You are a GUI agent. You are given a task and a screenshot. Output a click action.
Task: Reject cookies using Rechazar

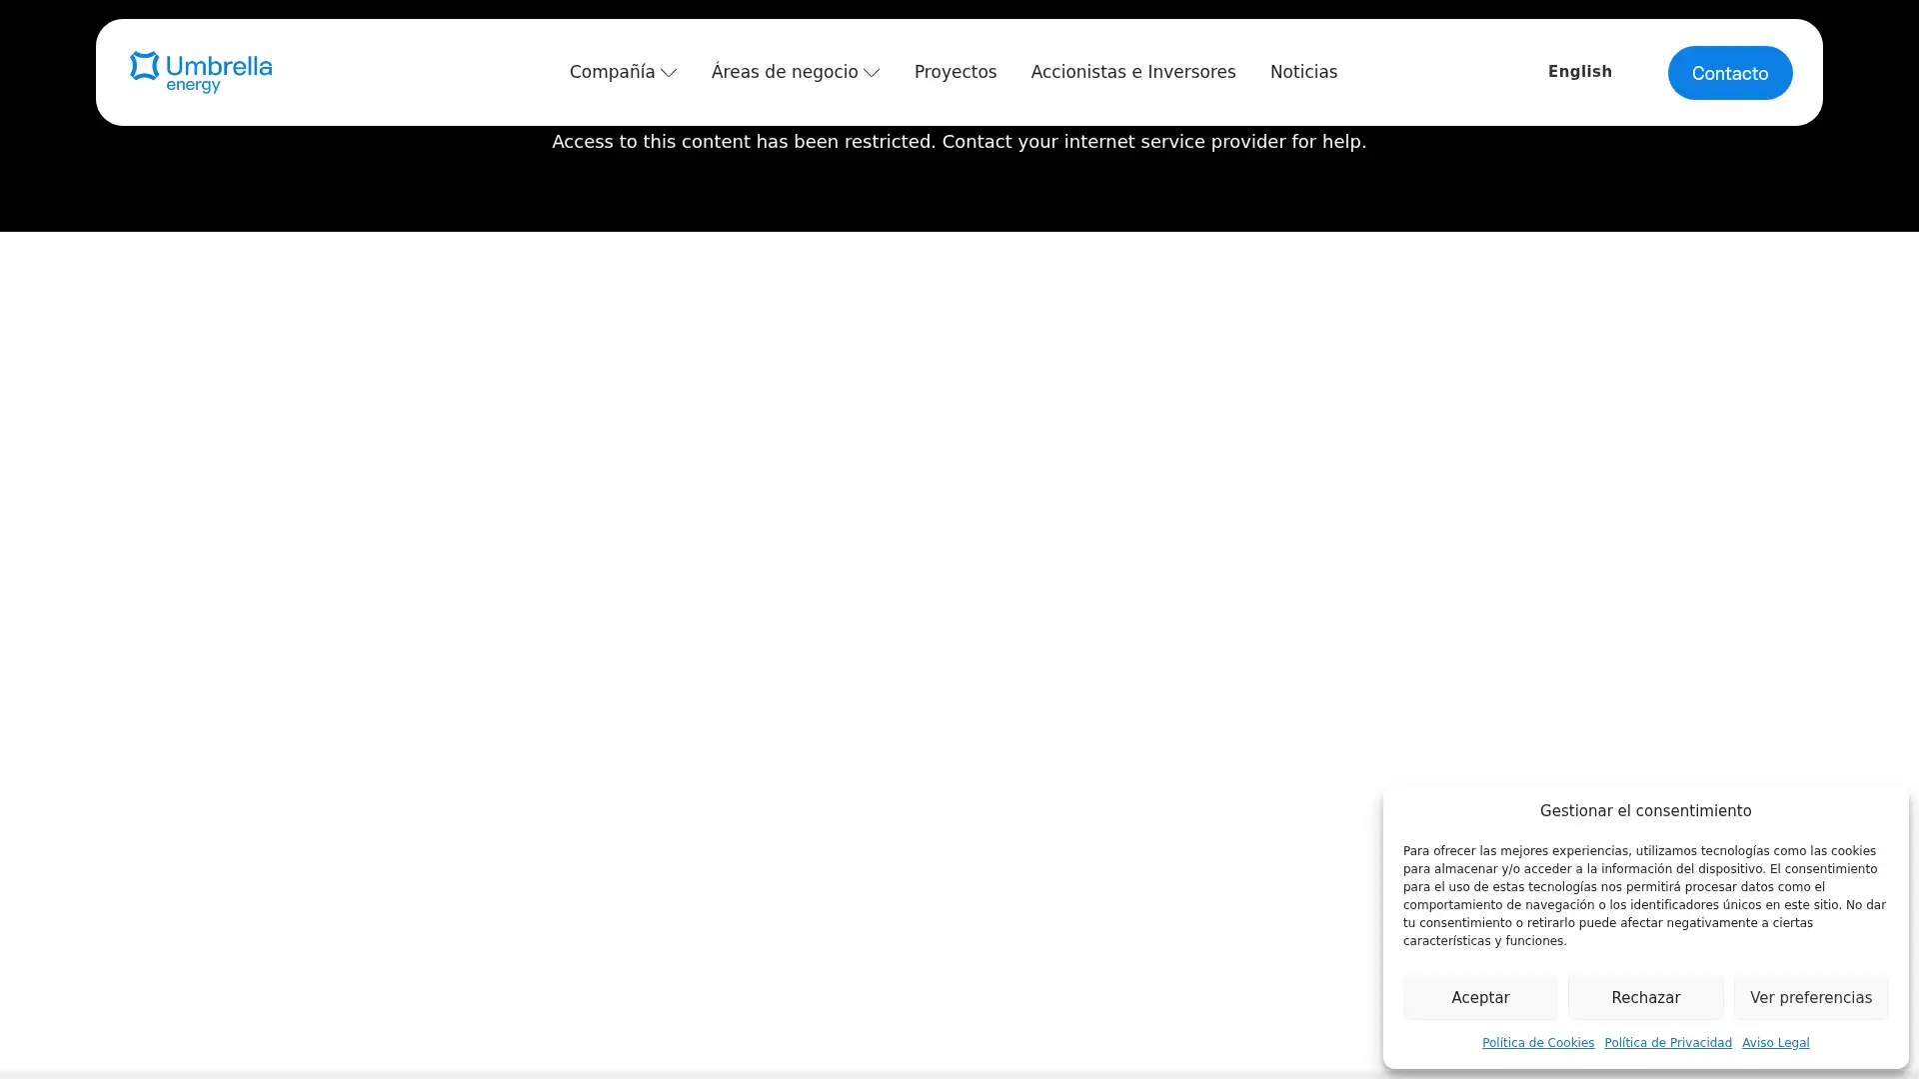[1645, 997]
